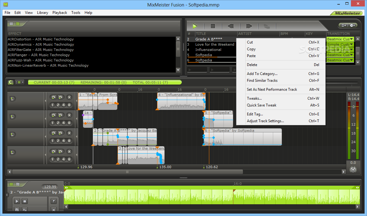This screenshot has height=216, width=367.
Task: Open the File menu
Action: point(7,13)
